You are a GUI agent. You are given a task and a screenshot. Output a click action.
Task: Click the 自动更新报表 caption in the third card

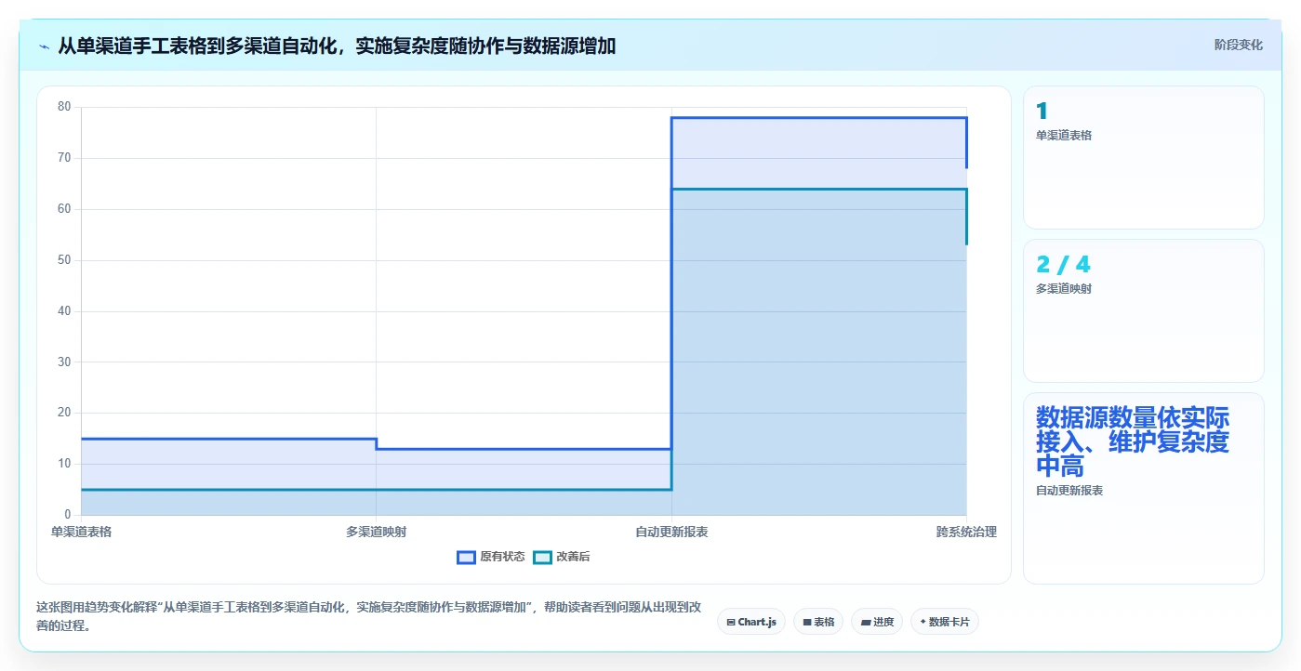[x=1069, y=491]
